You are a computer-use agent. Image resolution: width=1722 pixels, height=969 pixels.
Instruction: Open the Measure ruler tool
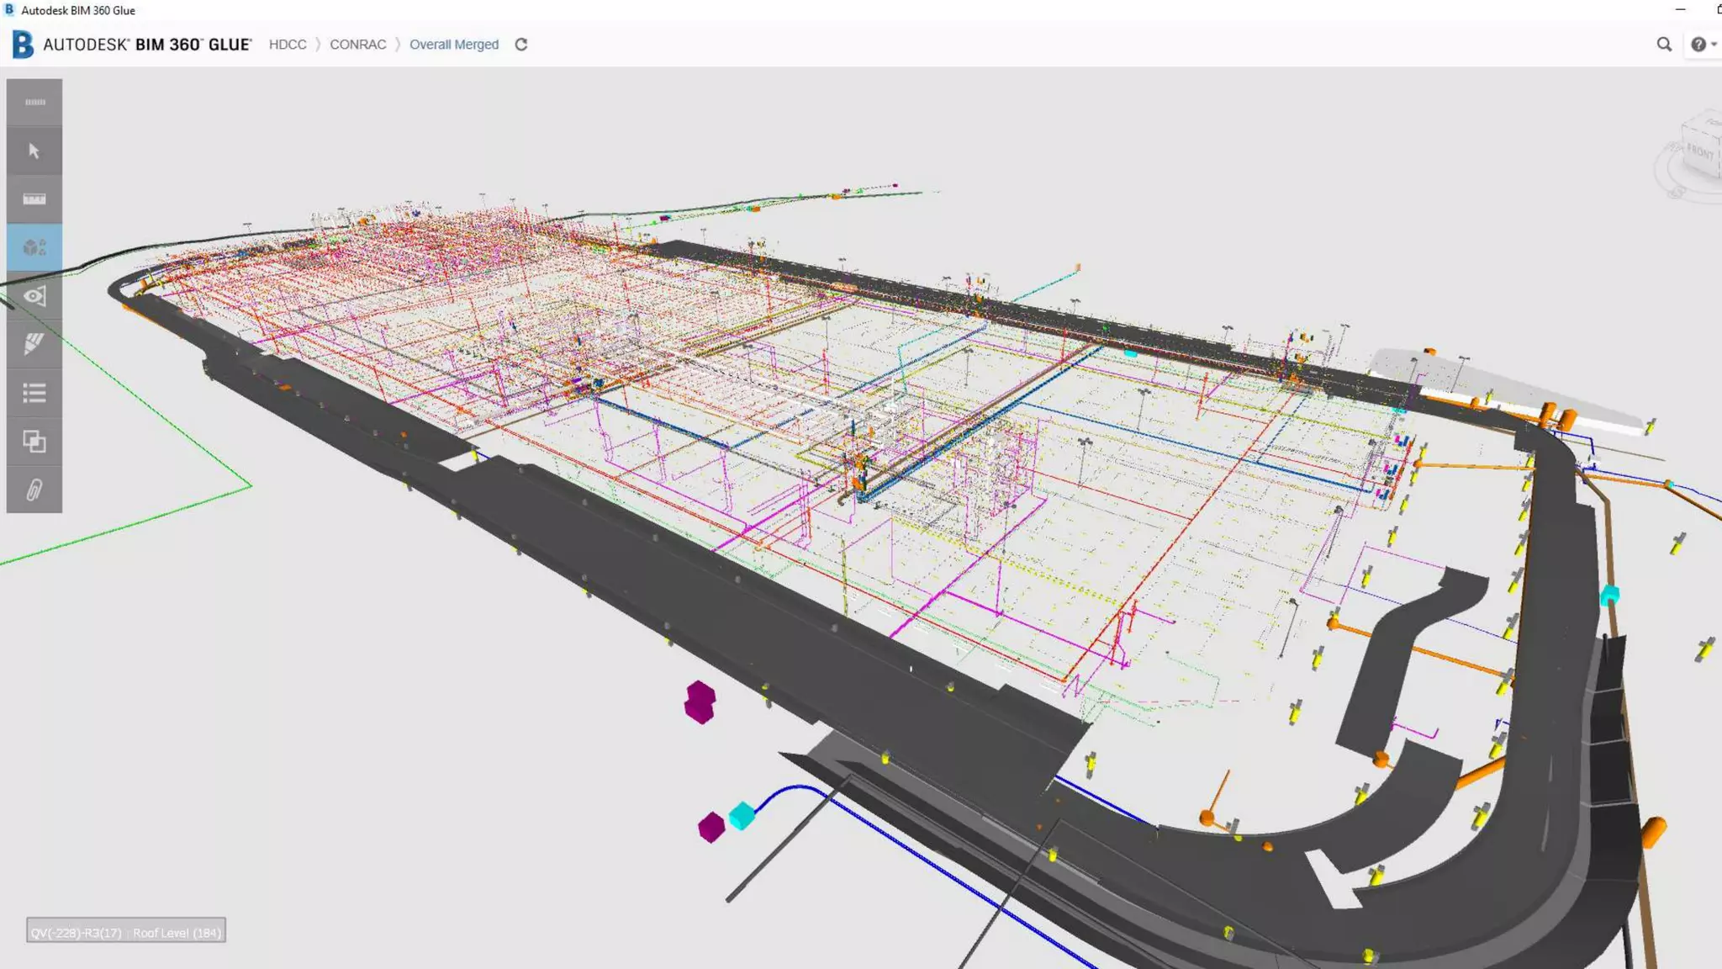(x=34, y=199)
